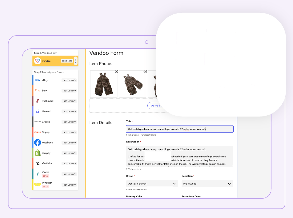Click the Vendoo heart logo icon
Image resolution: width=293 pixels, height=218 pixels.
coord(38,61)
